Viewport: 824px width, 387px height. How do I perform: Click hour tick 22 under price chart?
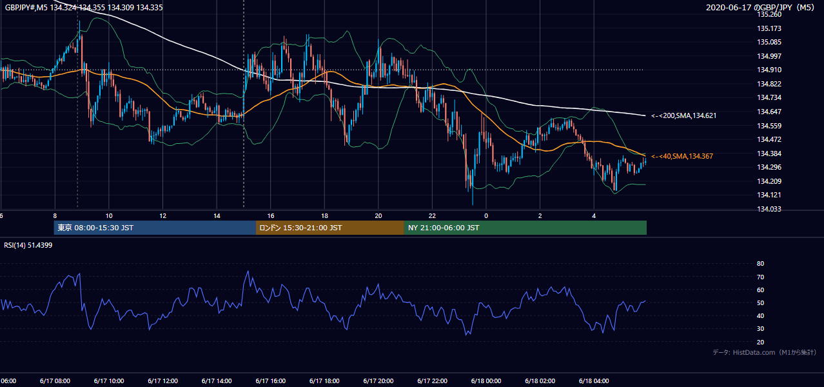pyautogui.click(x=433, y=215)
